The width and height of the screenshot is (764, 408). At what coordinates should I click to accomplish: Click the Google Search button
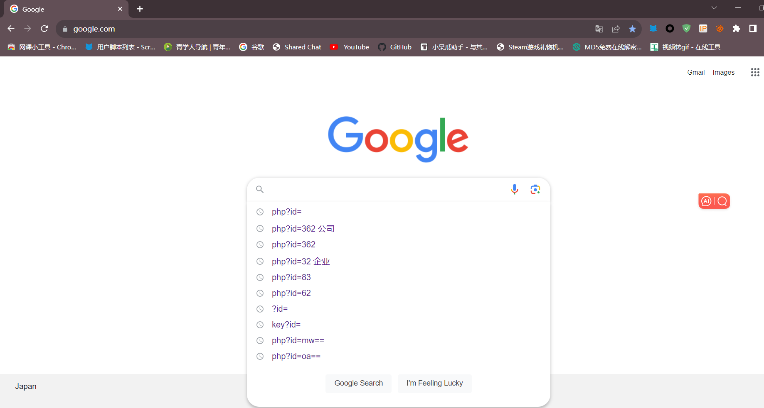point(358,383)
